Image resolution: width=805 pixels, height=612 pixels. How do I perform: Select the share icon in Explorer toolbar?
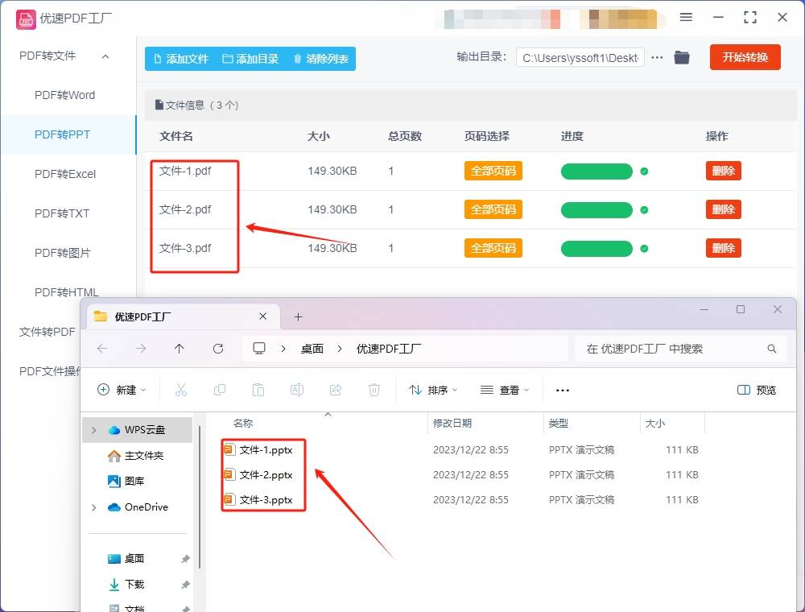335,390
